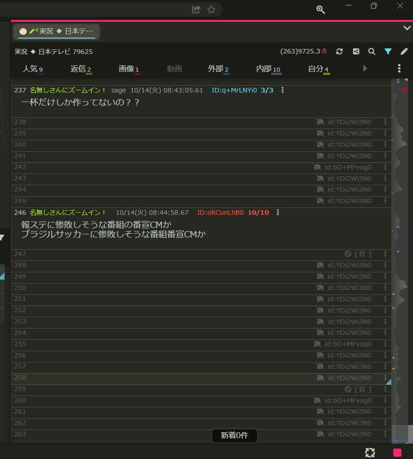Open the three-dot menu on post 237
413x459 pixels.
click(283, 90)
